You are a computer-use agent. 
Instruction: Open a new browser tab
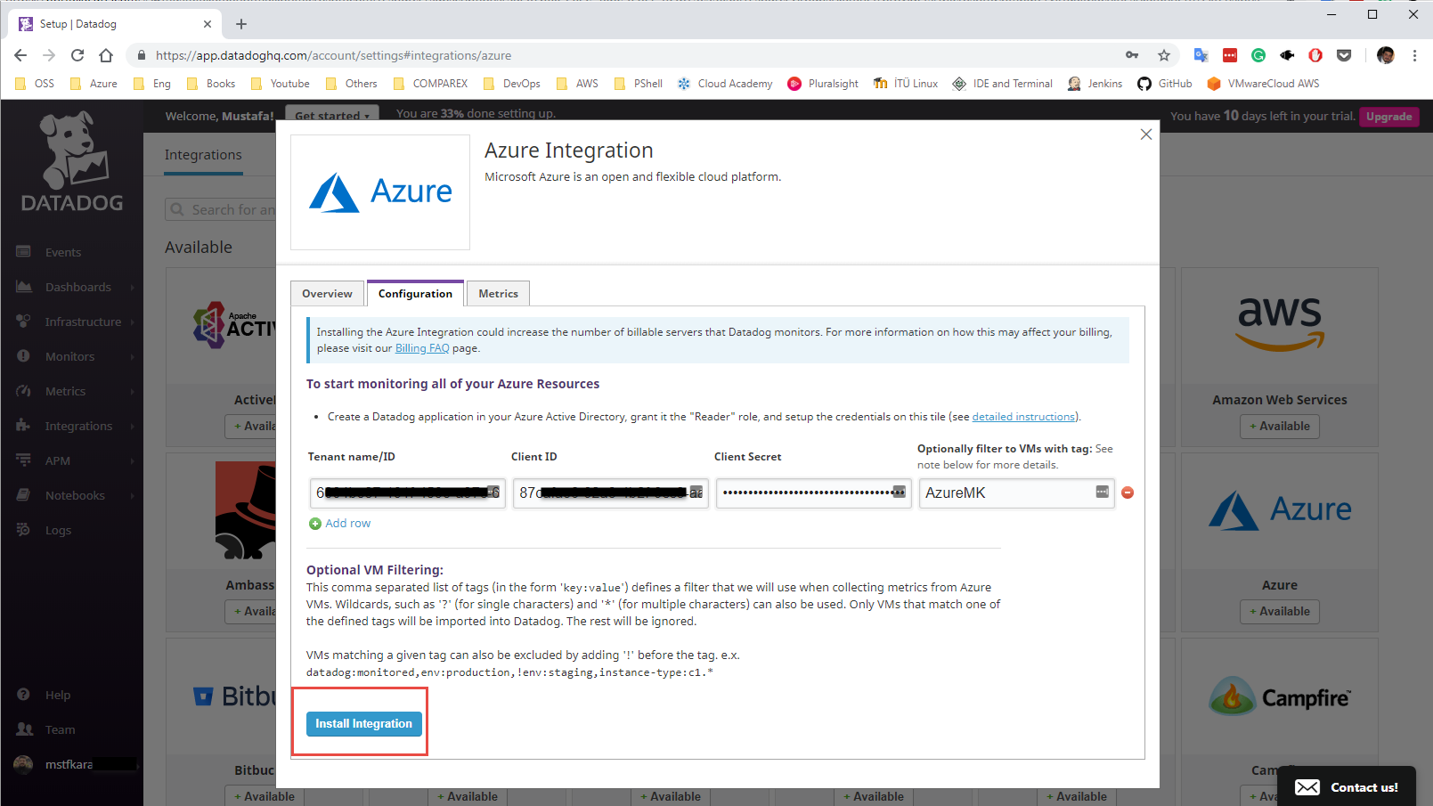[241, 24]
